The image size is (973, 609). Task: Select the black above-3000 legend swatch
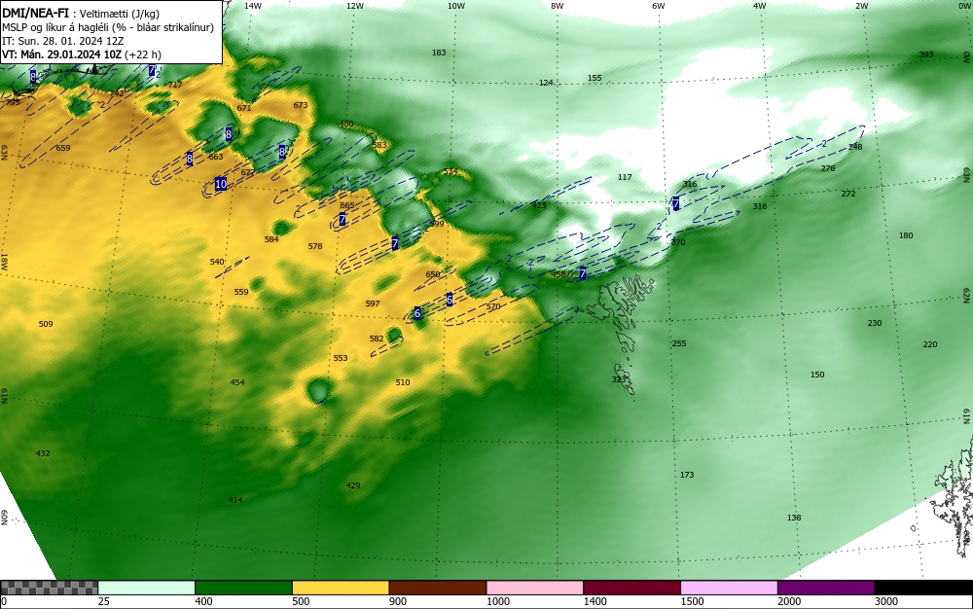click(923, 588)
